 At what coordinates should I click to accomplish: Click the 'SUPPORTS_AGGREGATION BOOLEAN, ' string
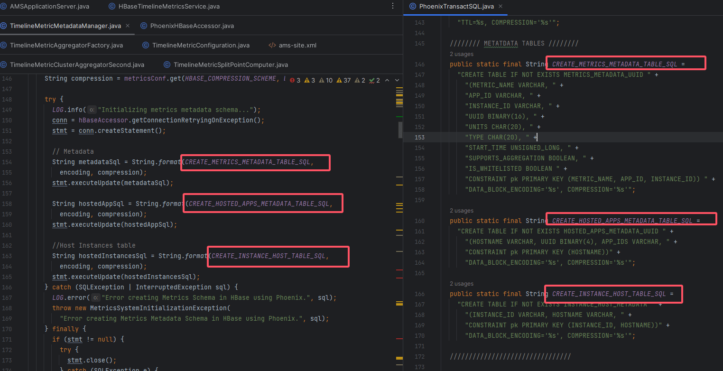coord(526,158)
